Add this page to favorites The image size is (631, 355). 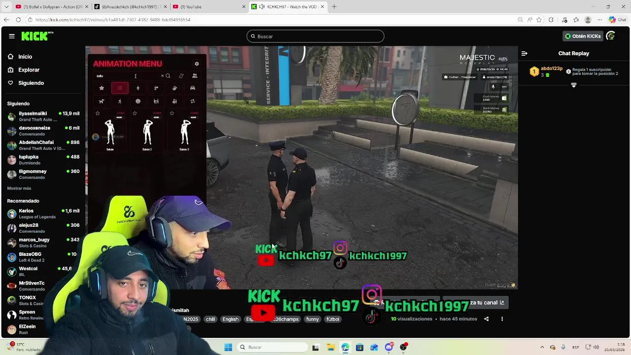(539, 20)
